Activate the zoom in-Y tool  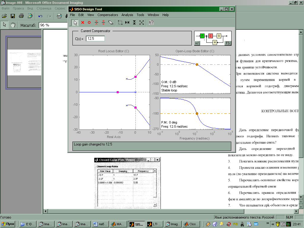(x=134, y=23)
